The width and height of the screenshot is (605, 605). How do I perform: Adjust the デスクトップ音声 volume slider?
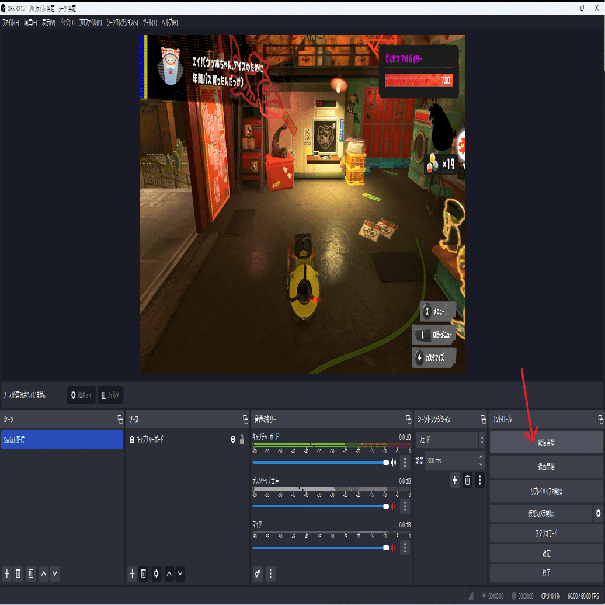point(321,506)
